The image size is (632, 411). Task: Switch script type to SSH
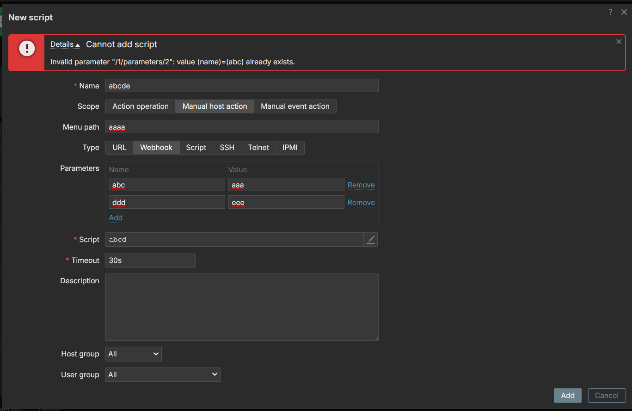227,148
